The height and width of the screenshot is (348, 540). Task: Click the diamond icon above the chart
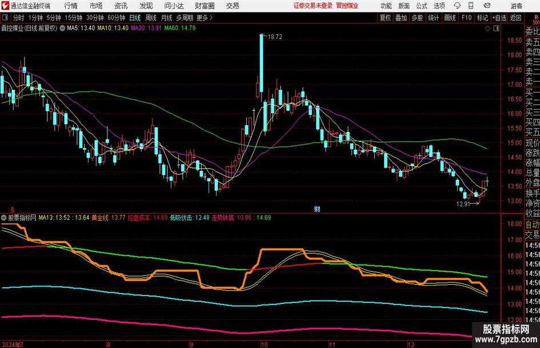tap(487, 29)
